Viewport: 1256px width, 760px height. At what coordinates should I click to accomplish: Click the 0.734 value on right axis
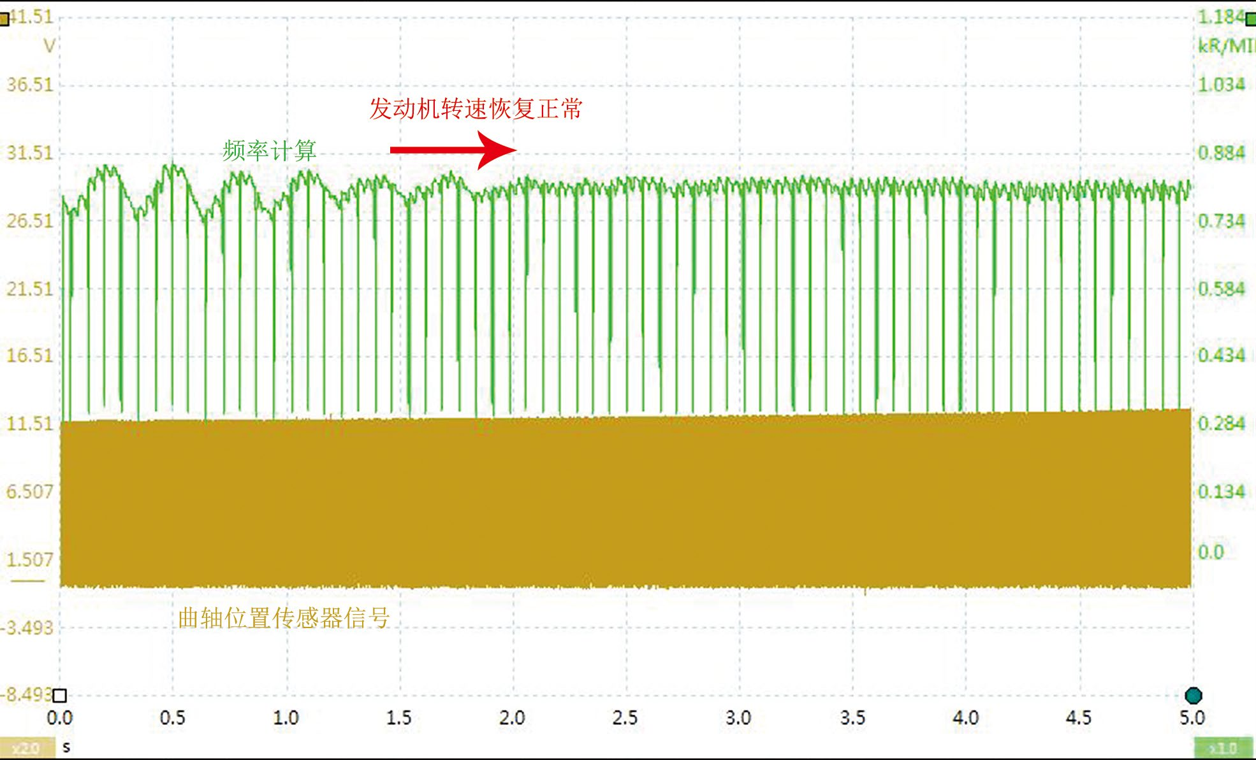[1221, 221]
